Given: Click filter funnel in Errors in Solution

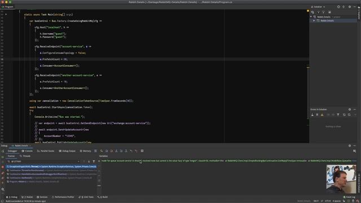Looking at the screenshot, I should (338, 114).
